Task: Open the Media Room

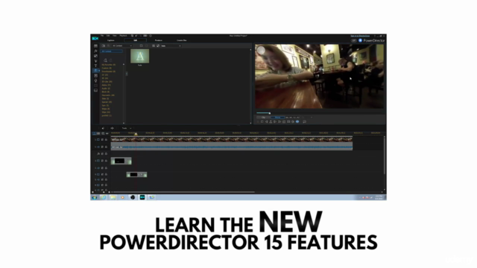Action: point(95,46)
